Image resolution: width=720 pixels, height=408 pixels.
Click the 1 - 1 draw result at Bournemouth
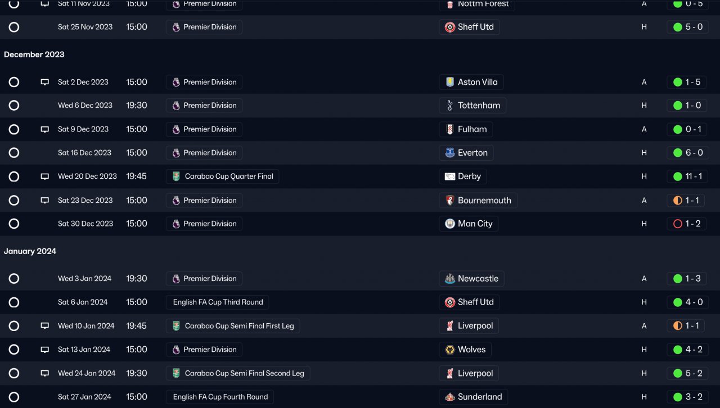(687, 201)
